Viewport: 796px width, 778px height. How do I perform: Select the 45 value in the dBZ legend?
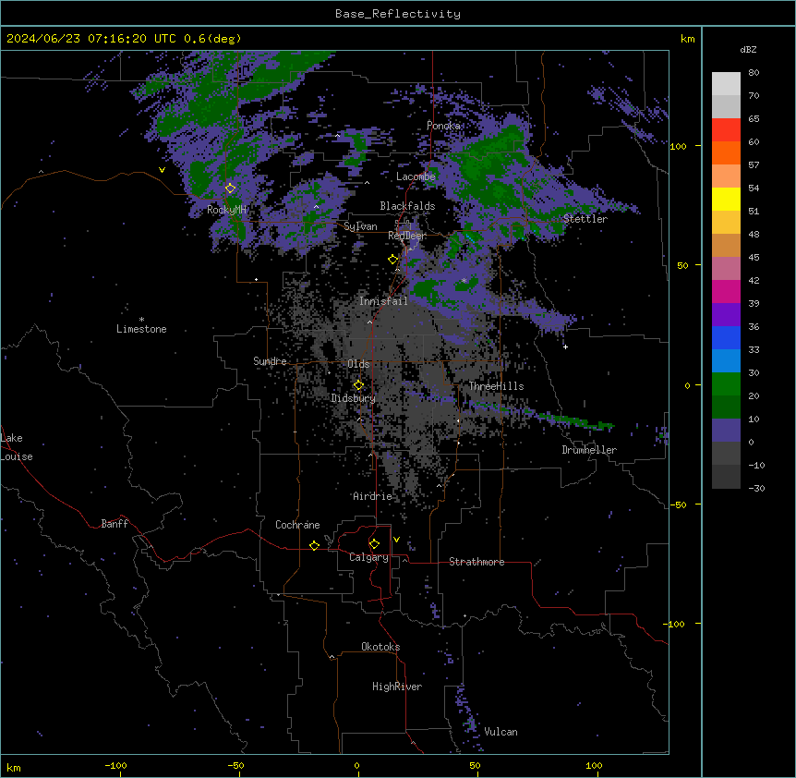[x=754, y=258]
